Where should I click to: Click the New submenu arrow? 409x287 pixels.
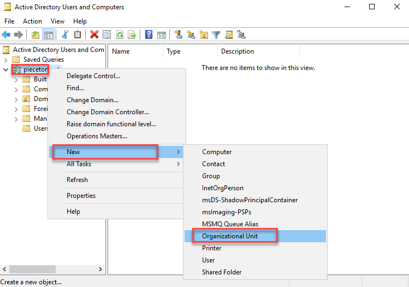point(178,152)
